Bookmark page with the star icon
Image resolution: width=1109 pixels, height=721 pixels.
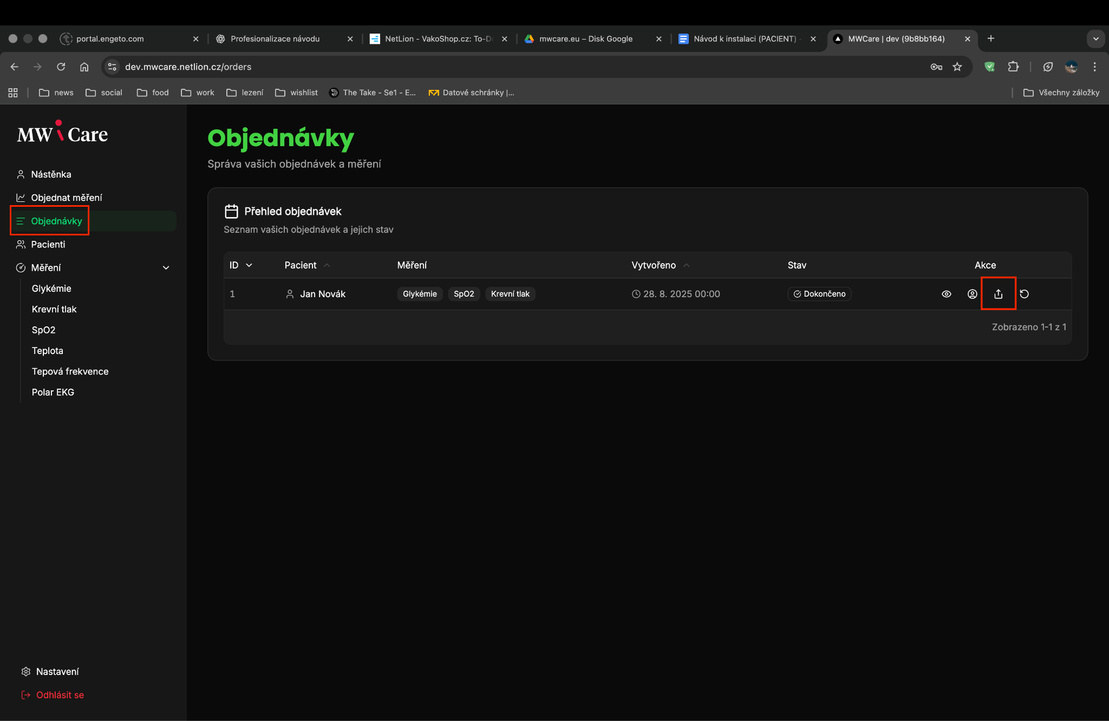pyautogui.click(x=957, y=67)
